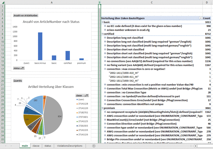Switch to the main sheet tab
The height and width of the screenshot is (149, 213).
pos(25,146)
